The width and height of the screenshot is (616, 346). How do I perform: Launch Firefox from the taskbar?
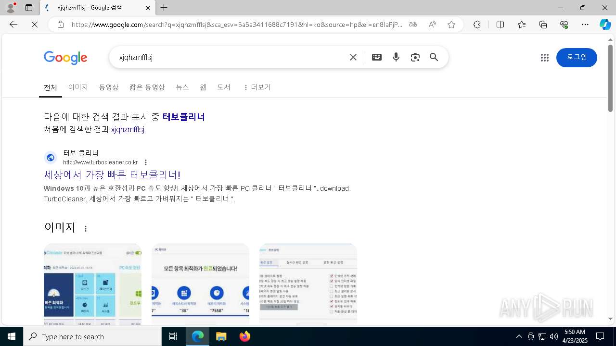pyautogui.click(x=245, y=336)
